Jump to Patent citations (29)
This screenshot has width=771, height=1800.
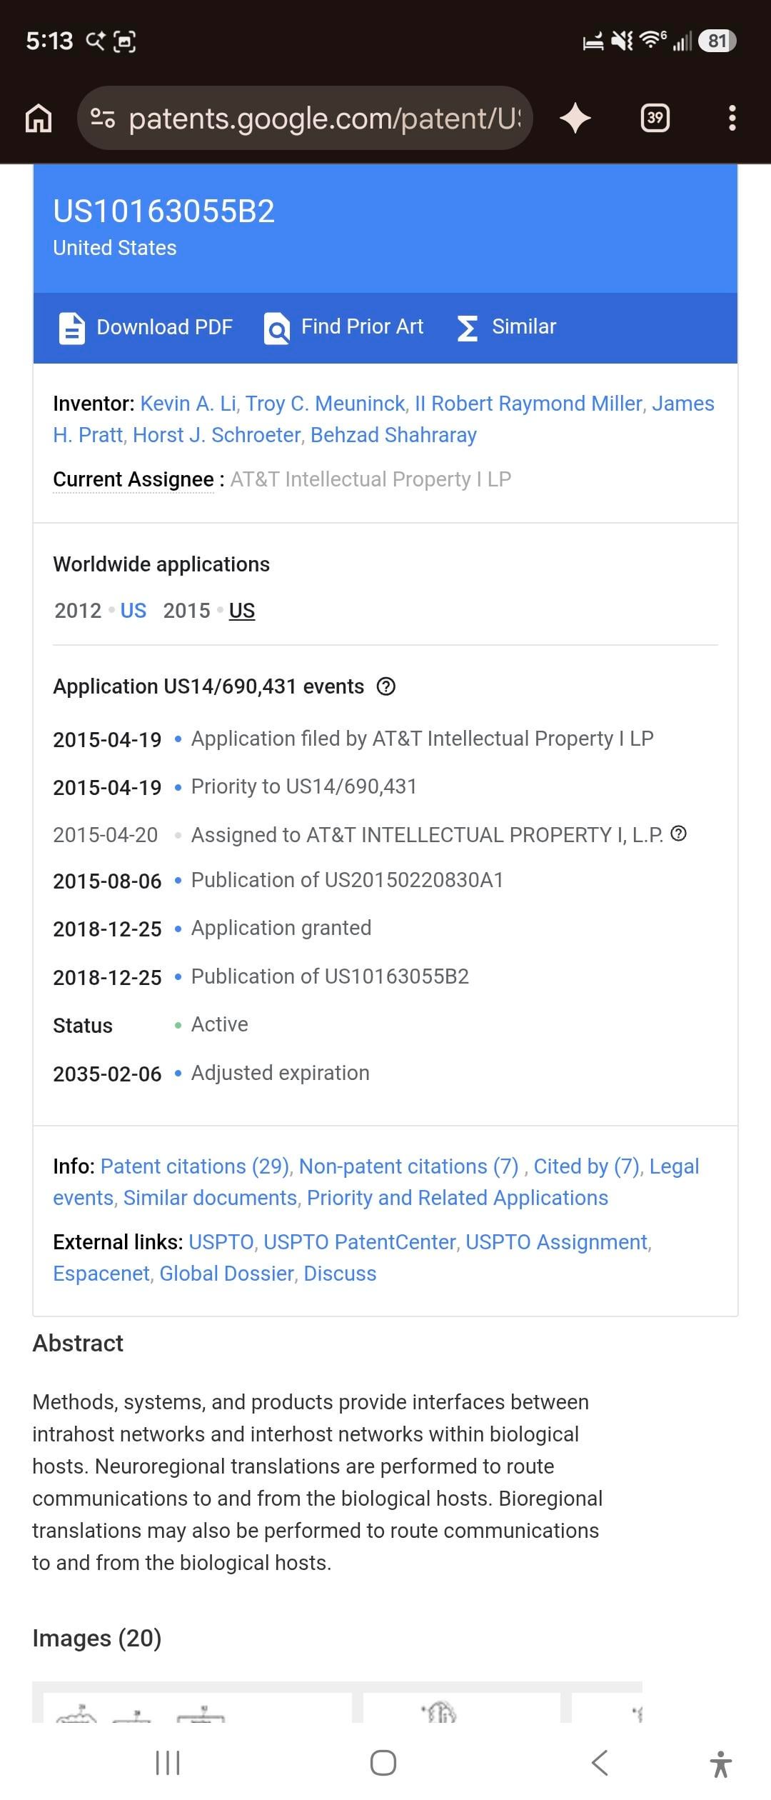(195, 1166)
